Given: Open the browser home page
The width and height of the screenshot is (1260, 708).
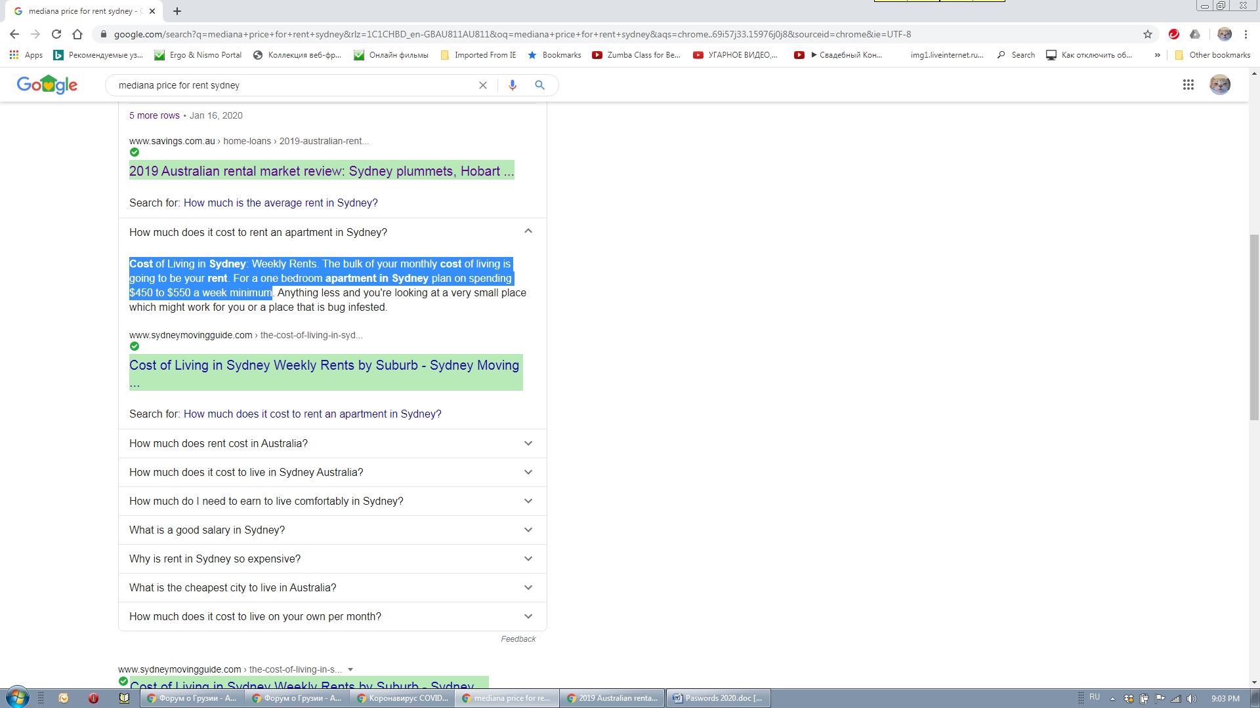Looking at the screenshot, I should pos(77,34).
